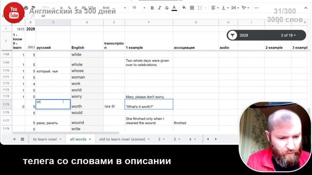
Task: Collapse the menus with the top chevron
Action: click(x=306, y=8)
